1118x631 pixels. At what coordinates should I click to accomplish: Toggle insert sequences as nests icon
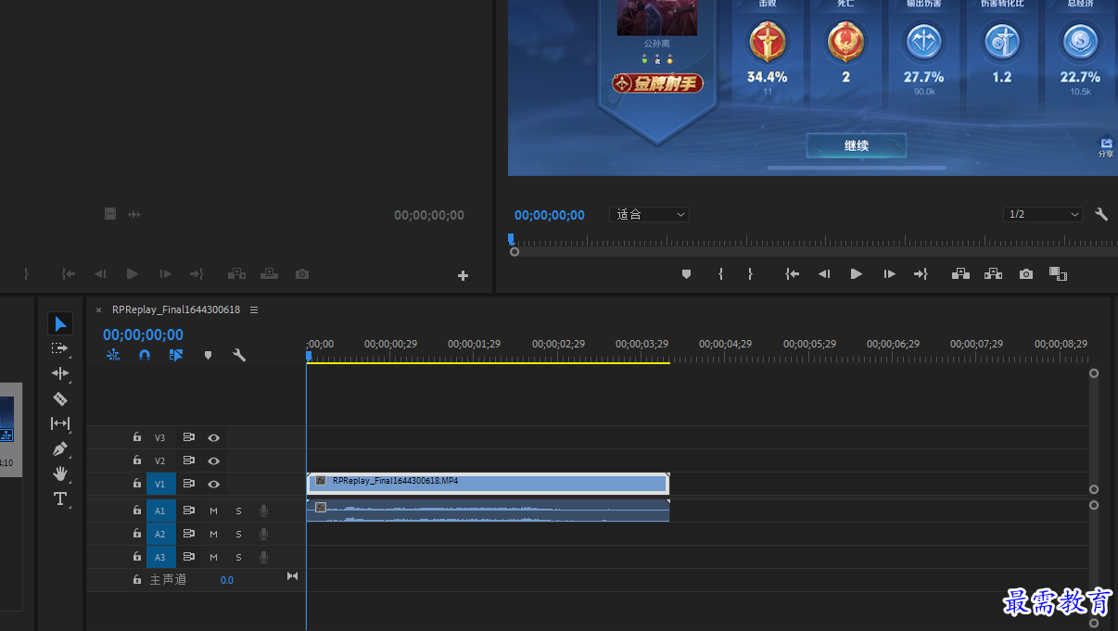point(113,355)
